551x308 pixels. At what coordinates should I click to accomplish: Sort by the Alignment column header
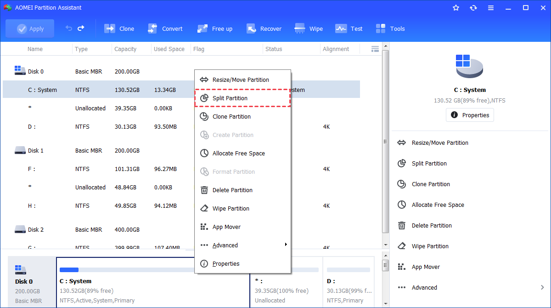(336, 49)
